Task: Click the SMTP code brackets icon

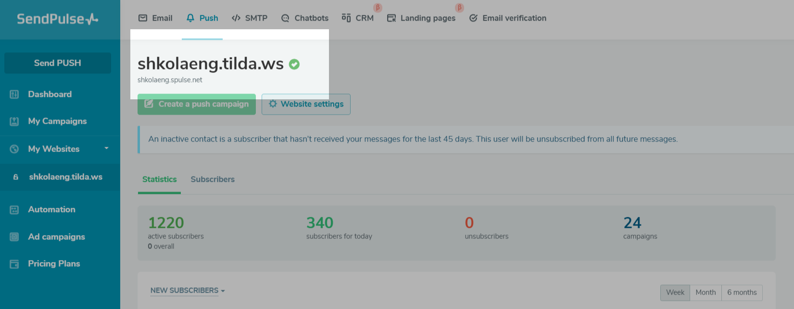Action: pos(236,18)
